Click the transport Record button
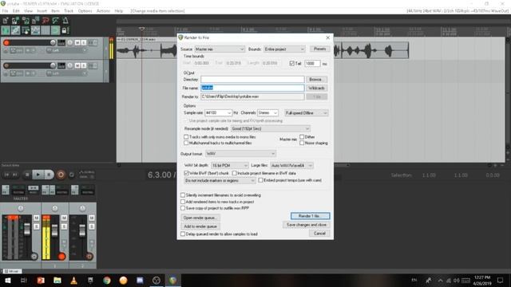The image size is (511, 287). coord(61,175)
